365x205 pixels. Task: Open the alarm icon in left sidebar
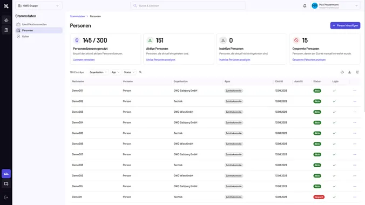(6, 20)
